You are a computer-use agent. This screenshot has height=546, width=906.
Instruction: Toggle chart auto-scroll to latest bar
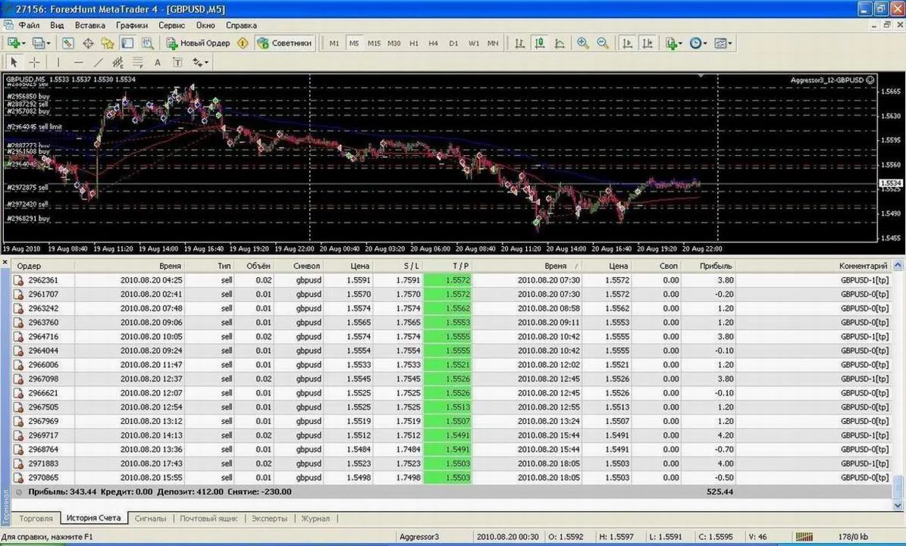pos(627,43)
